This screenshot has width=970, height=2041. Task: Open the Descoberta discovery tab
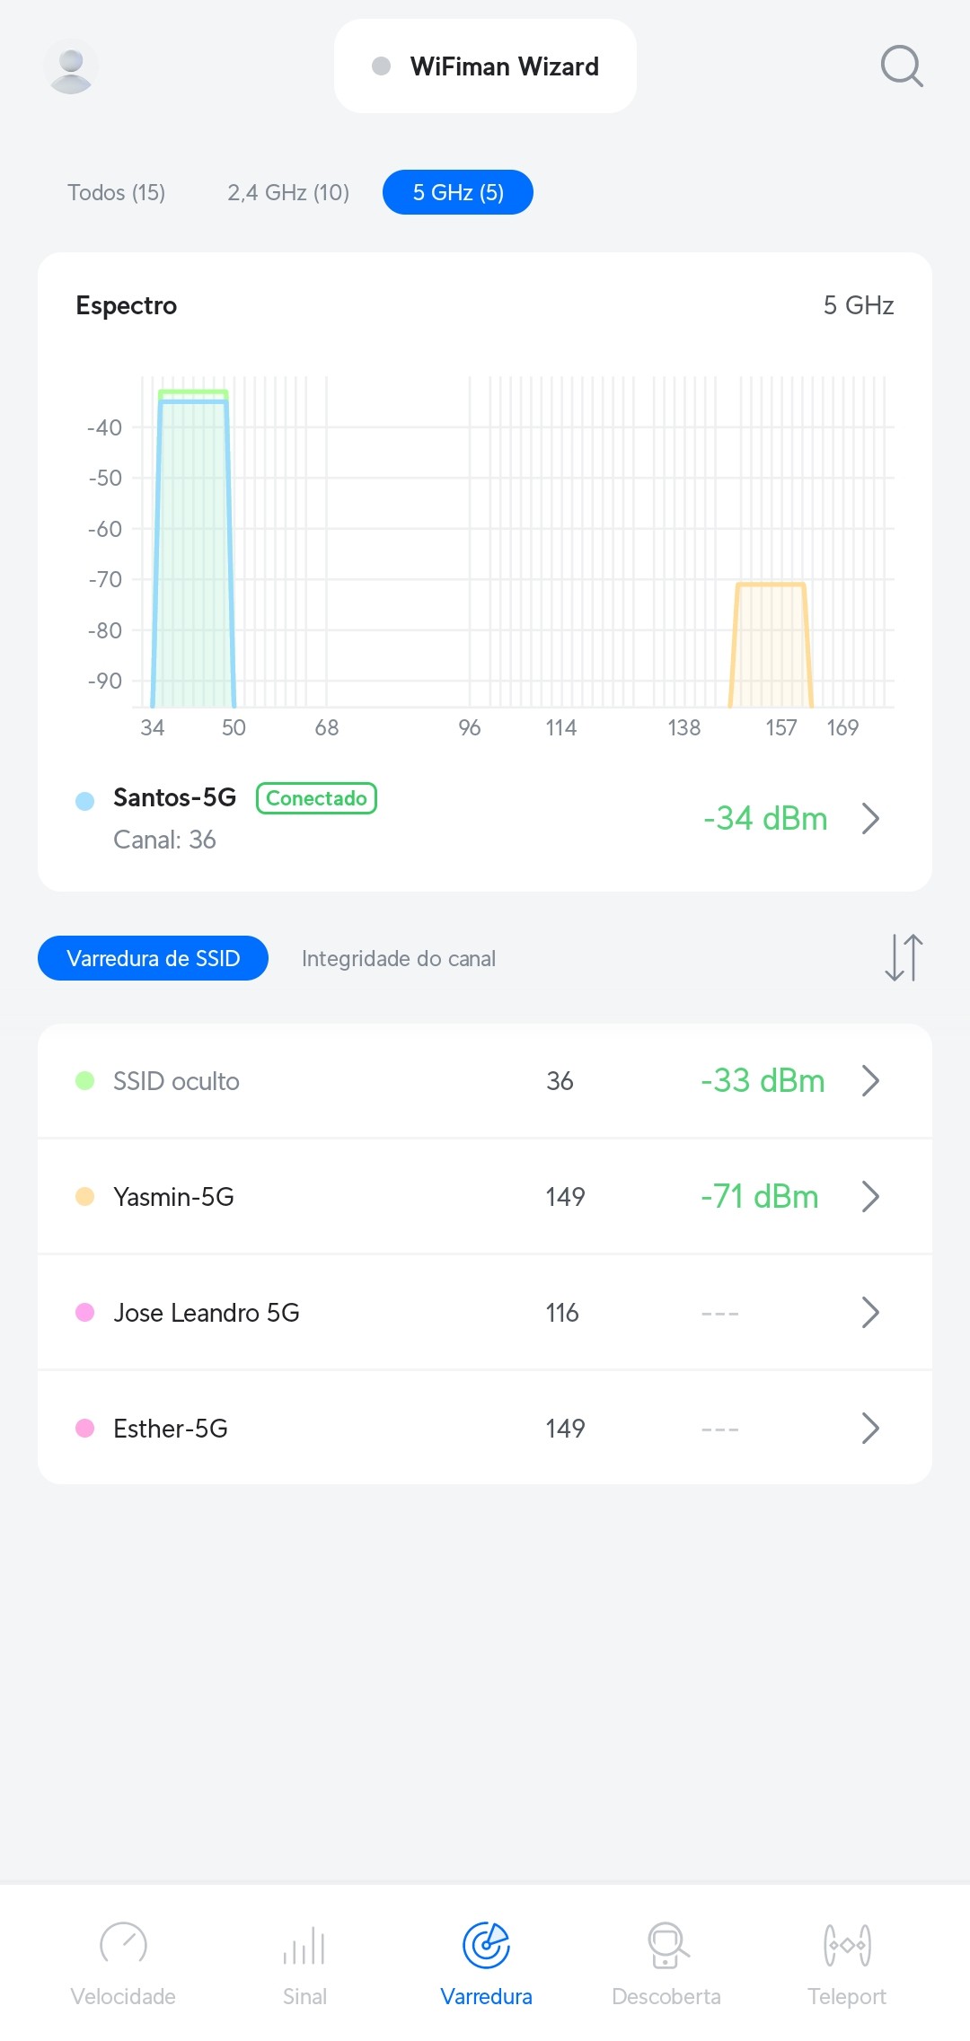666,1964
